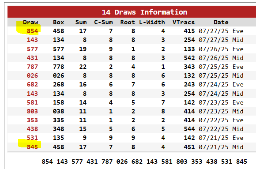Click the VTracs column header
The width and height of the screenshot is (256, 169).
pyautogui.click(x=184, y=22)
